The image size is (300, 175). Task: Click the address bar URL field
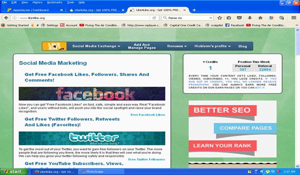84,18
